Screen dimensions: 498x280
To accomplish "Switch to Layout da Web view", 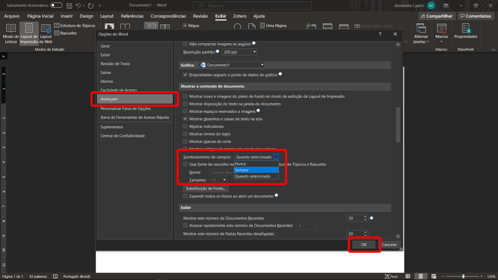I will pyautogui.click(x=46, y=32).
